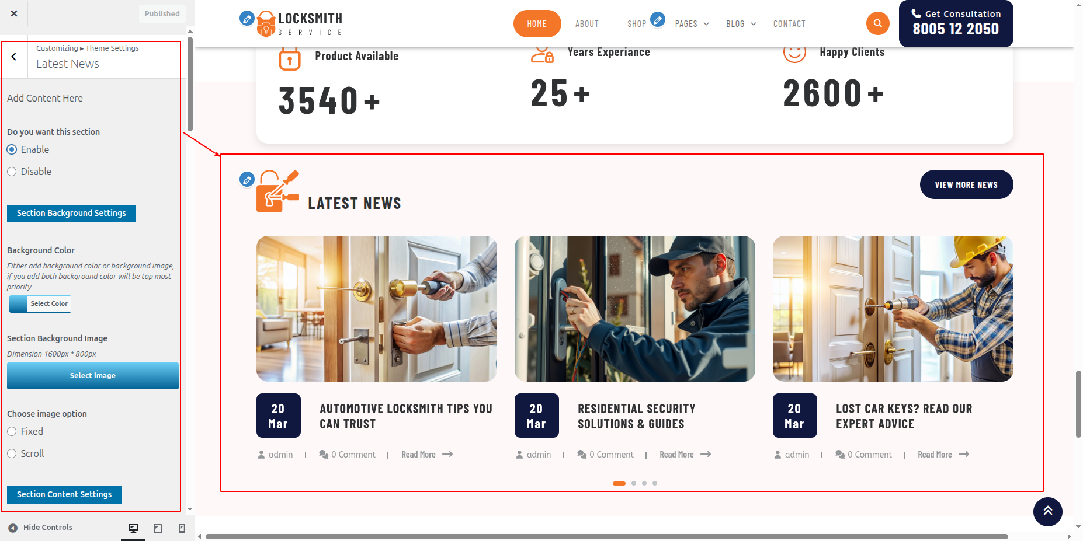The width and height of the screenshot is (1083, 541).
Task: Choose the Fixed image option
Action: [12, 431]
